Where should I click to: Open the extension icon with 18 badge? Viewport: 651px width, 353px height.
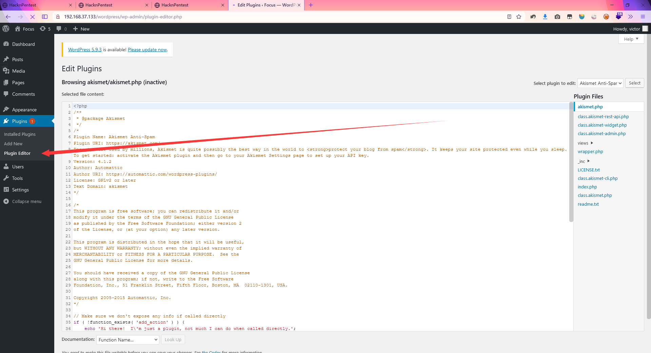pyautogui.click(x=619, y=16)
